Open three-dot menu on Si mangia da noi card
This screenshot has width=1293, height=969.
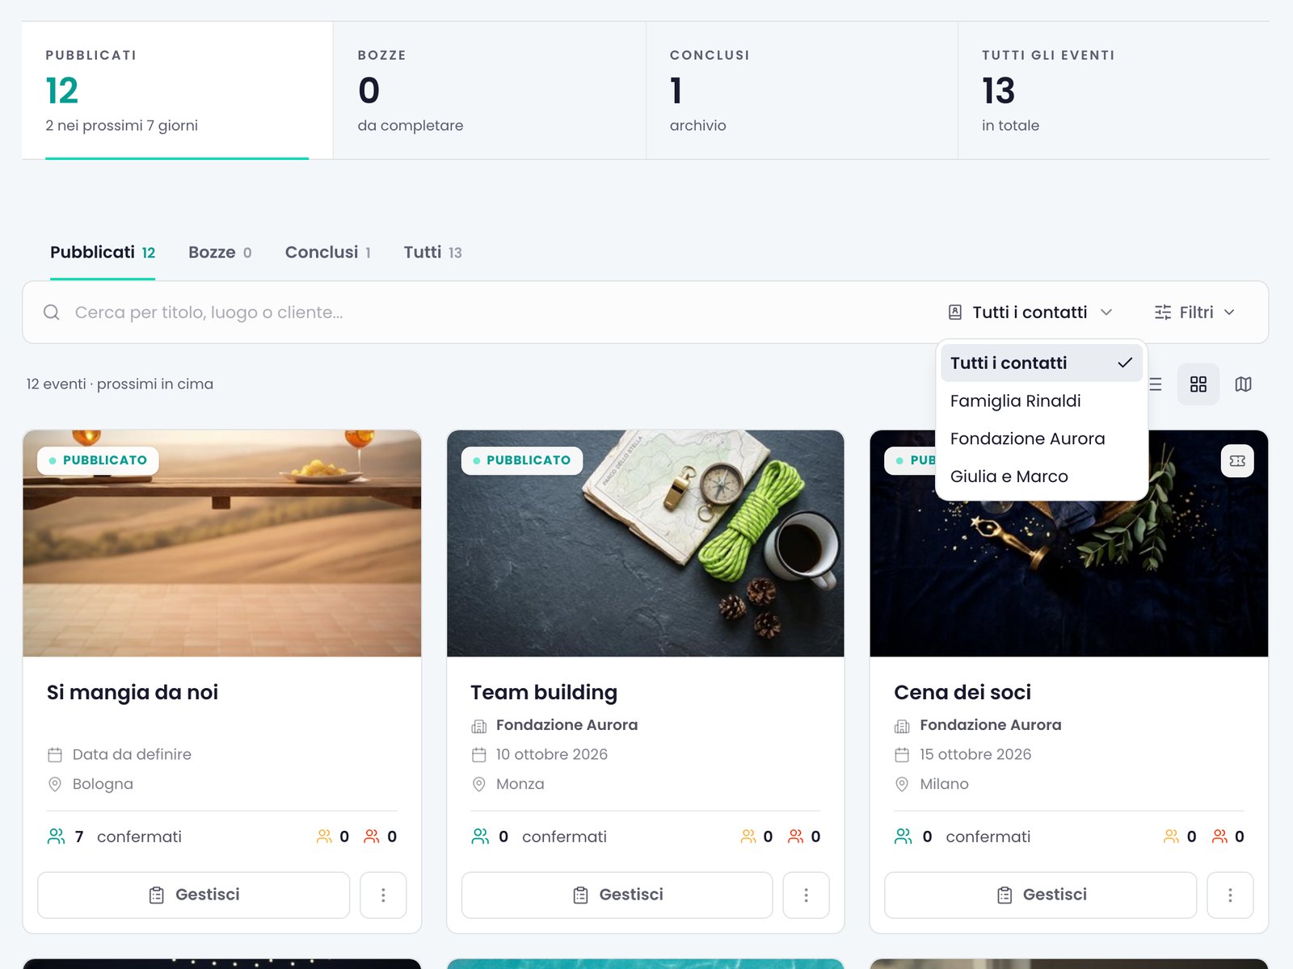[383, 895]
